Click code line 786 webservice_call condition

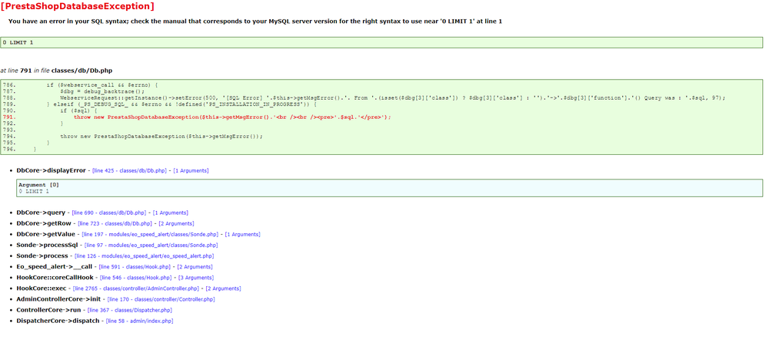[x=102, y=85]
